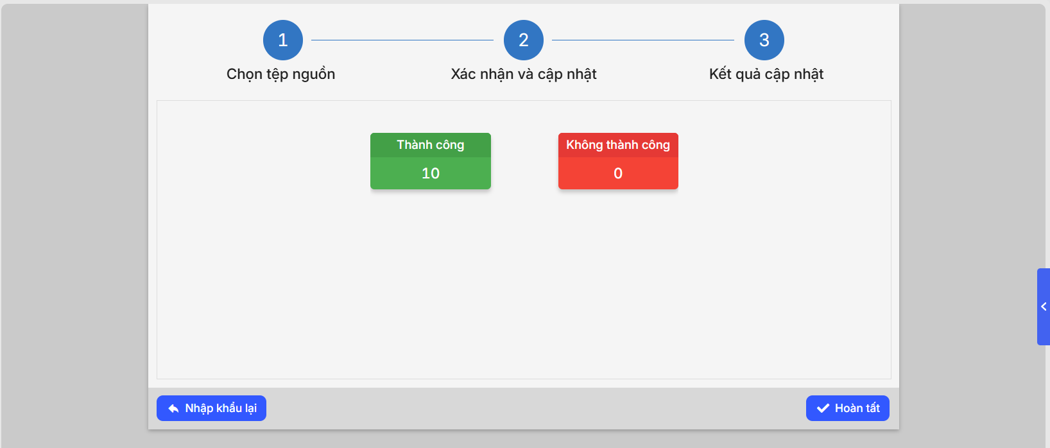This screenshot has height=448, width=1050.
Task: Click the reply arrow icon on re-import button
Action: click(173, 409)
